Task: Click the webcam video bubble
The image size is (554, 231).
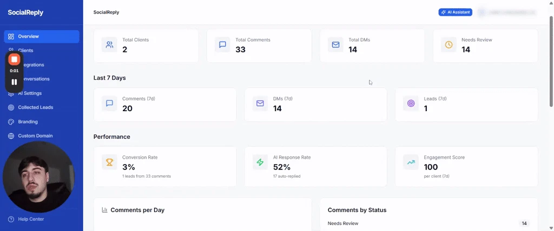Action: (x=38, y=177)
